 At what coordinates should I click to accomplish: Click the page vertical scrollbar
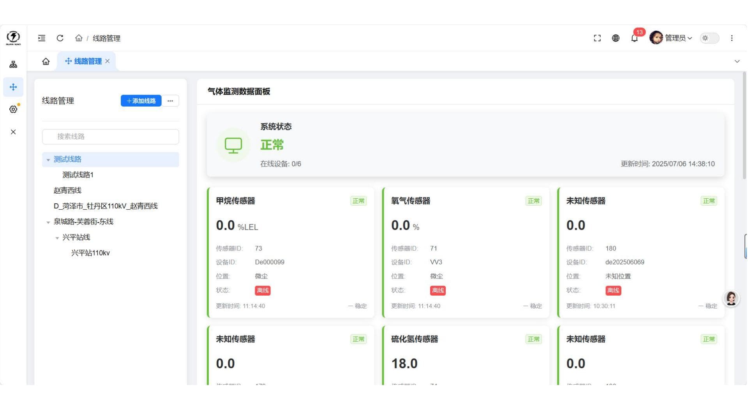coord(744,126)
